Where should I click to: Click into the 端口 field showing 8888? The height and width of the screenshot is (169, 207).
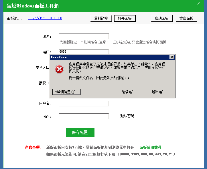coord(84,51)
